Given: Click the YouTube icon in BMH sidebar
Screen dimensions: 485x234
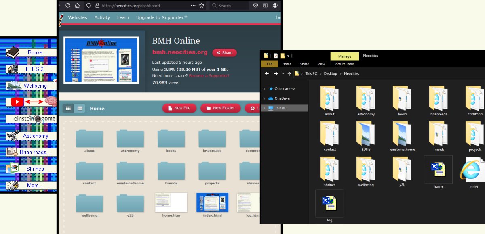Looking at the screenshot, I should click(17, 102).
